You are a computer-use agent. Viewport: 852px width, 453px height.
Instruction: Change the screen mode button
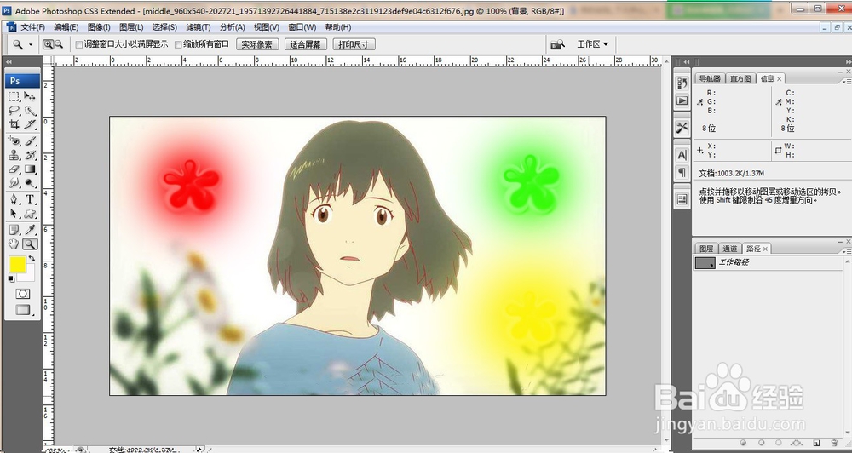coord(22,310)
